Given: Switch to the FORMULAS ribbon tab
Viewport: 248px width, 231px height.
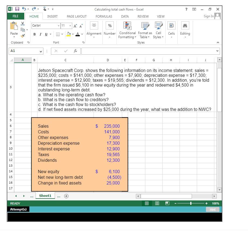Looking at the screenshot, I should (104, 16).
